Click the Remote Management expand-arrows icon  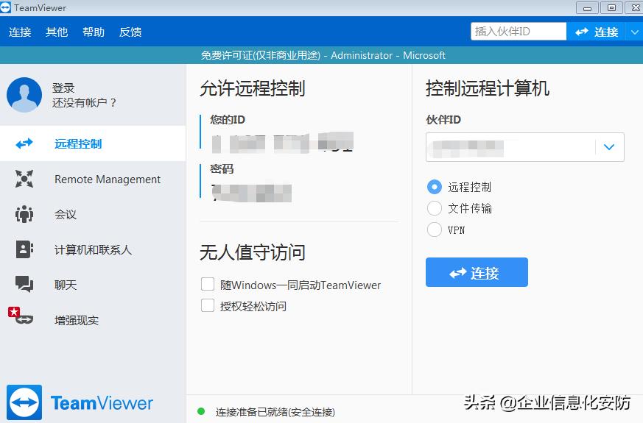[x=24, y=179]
